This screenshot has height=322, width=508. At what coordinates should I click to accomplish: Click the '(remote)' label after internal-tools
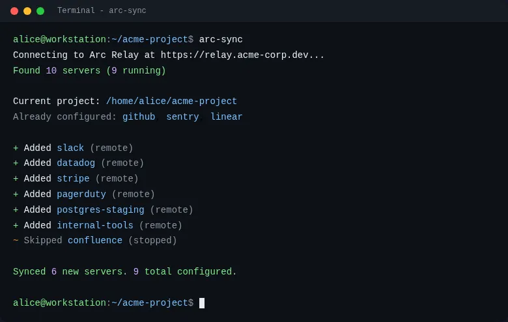[161, 225]
